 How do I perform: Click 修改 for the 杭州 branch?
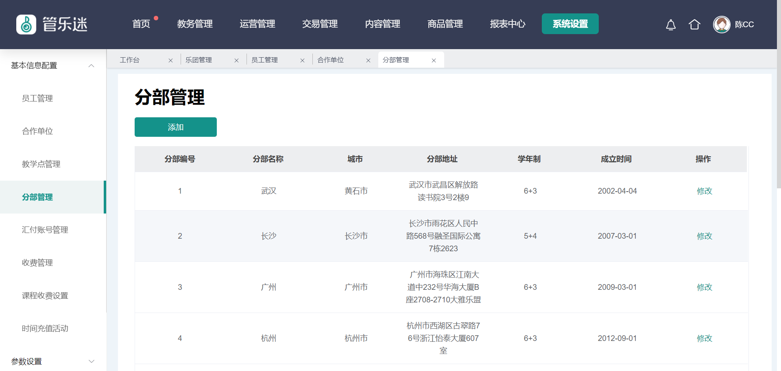coord(704,339)
